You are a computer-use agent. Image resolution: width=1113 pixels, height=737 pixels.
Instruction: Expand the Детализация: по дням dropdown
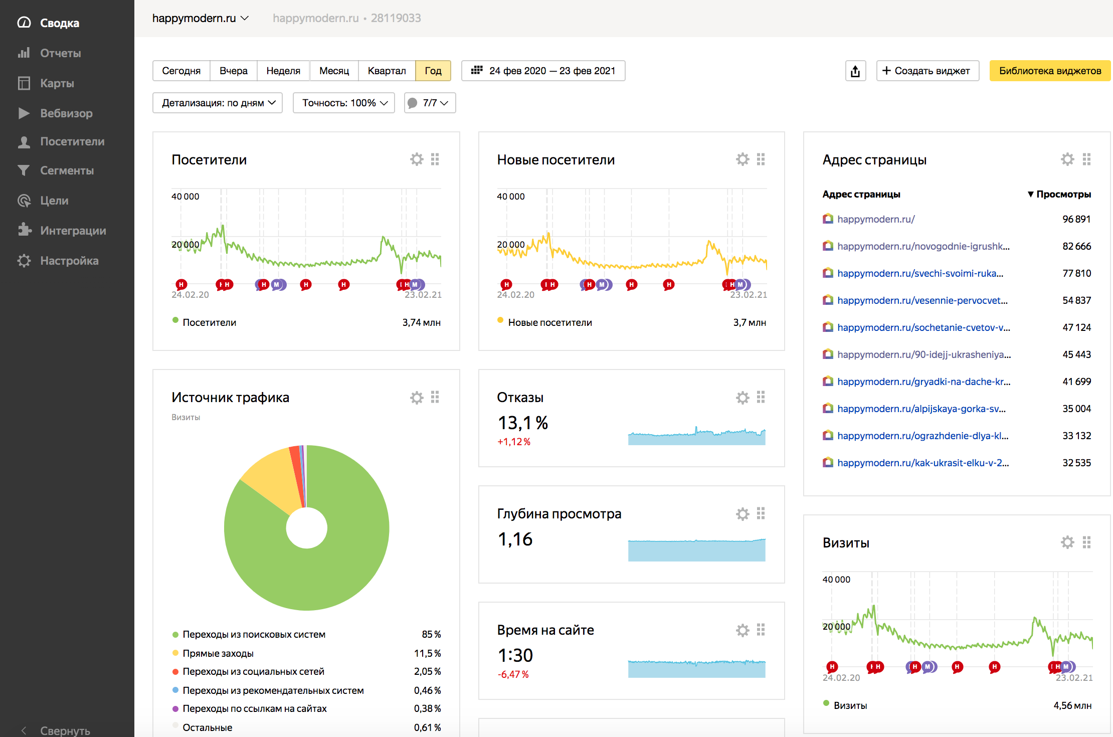218,103
